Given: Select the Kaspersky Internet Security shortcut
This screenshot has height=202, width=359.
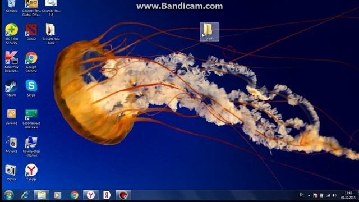Looking at the screenshot, I should [x=11, y=62].
